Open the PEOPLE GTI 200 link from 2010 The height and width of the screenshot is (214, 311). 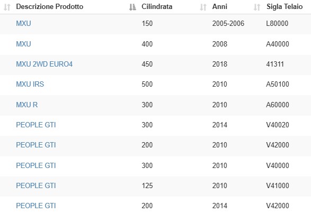(36, 145)
